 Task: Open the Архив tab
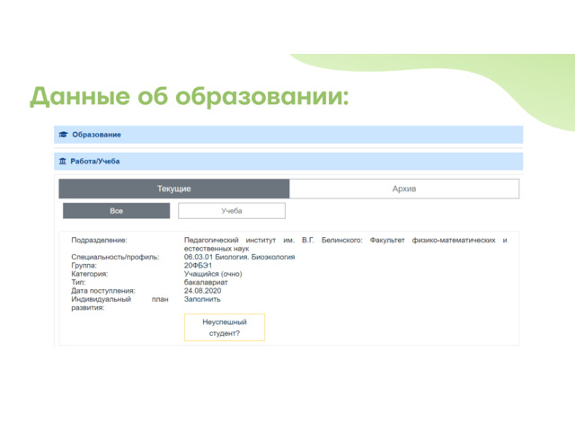pyautogui.click(x=404, y=189)
